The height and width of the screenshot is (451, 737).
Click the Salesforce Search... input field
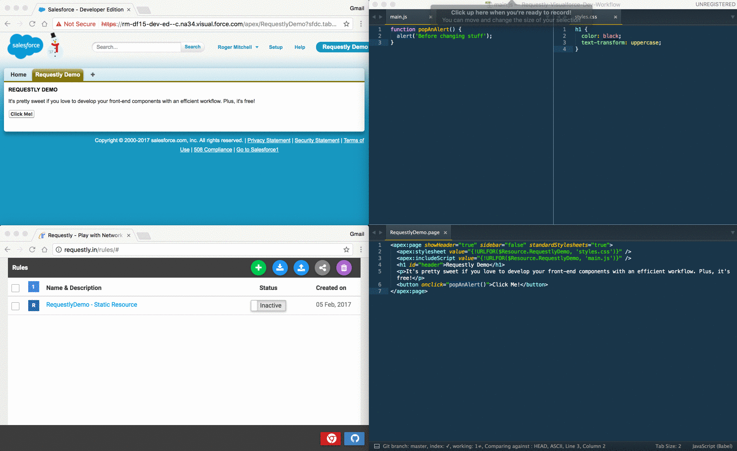click(136, 47)
